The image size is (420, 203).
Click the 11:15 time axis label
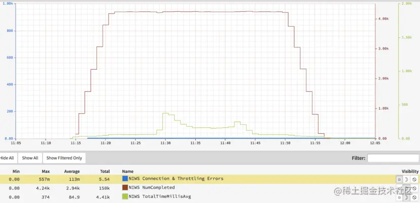[76, 143]
